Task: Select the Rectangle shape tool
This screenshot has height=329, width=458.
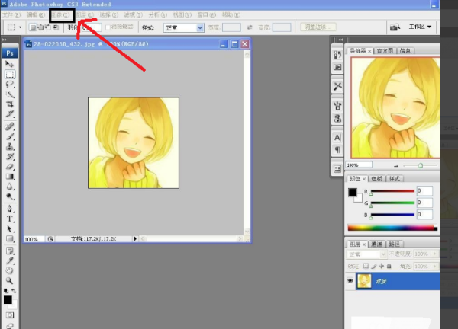Action: tap(10, 238)
